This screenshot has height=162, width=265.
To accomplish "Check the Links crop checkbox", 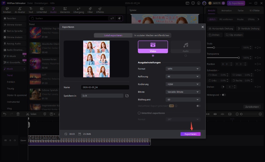I will [x=210, y=81].
